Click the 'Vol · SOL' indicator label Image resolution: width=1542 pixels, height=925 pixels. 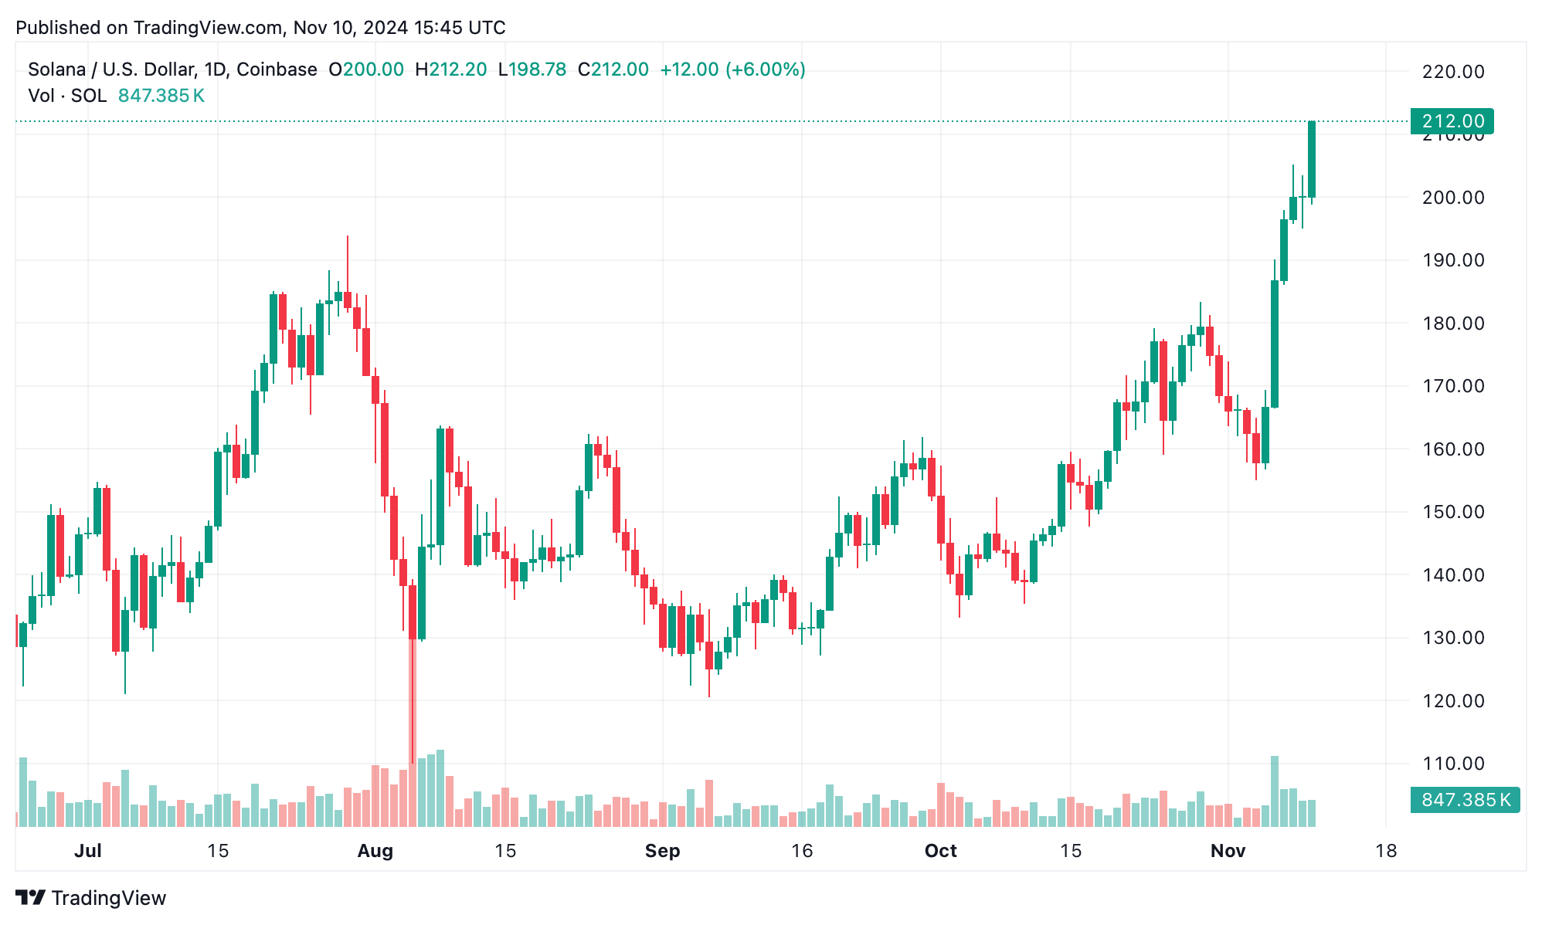tap(67, 96)
